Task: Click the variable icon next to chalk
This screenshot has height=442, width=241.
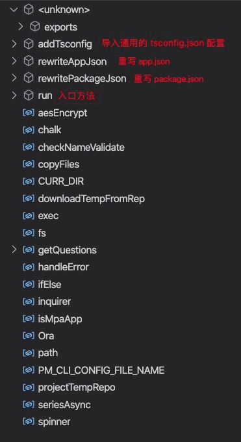Action: (29, 130)
